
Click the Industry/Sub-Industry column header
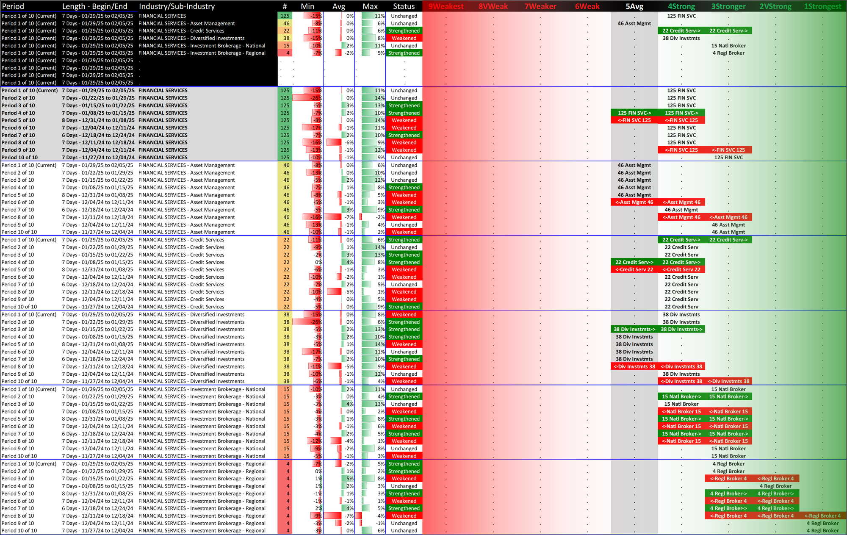[177, 6]
